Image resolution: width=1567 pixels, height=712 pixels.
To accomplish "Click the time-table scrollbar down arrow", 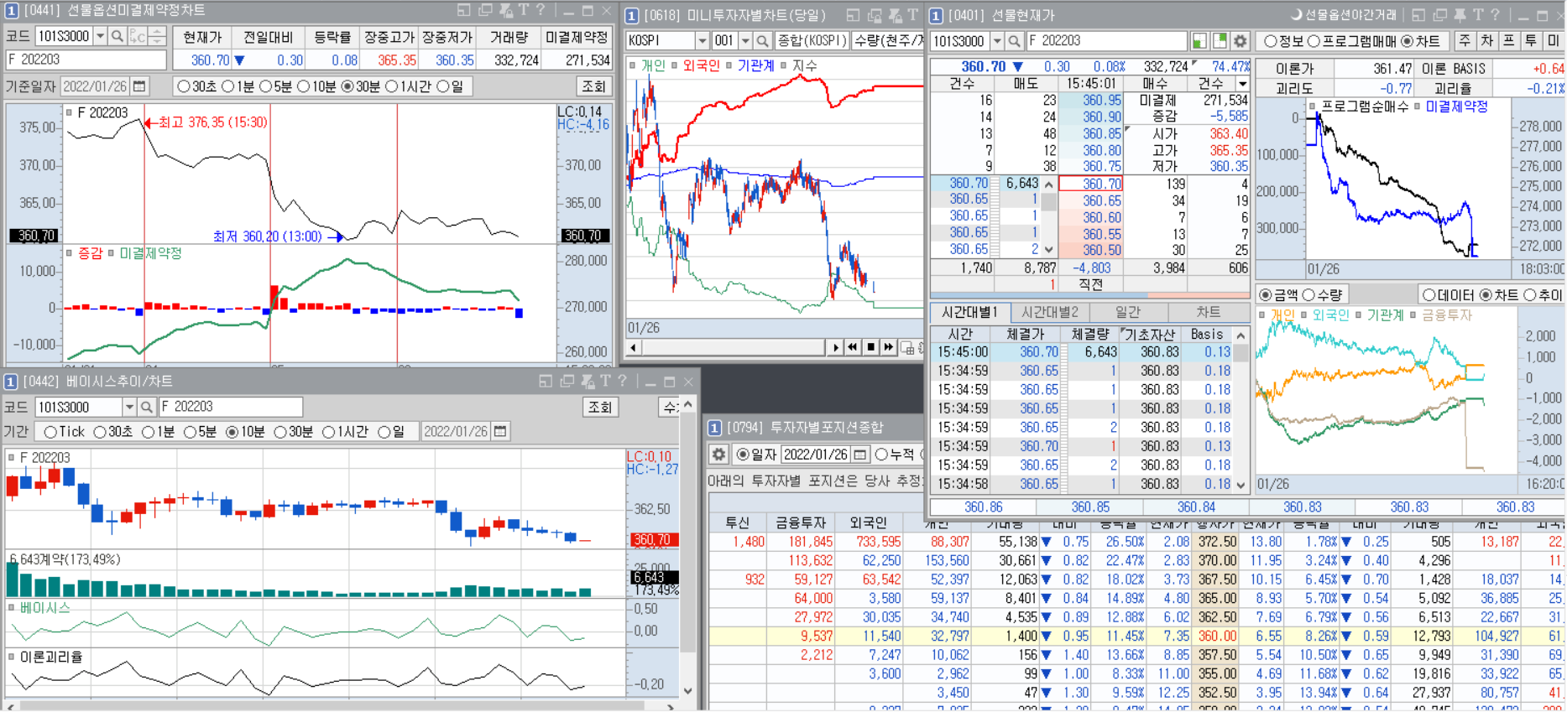I will click(x=1241, y=485).
